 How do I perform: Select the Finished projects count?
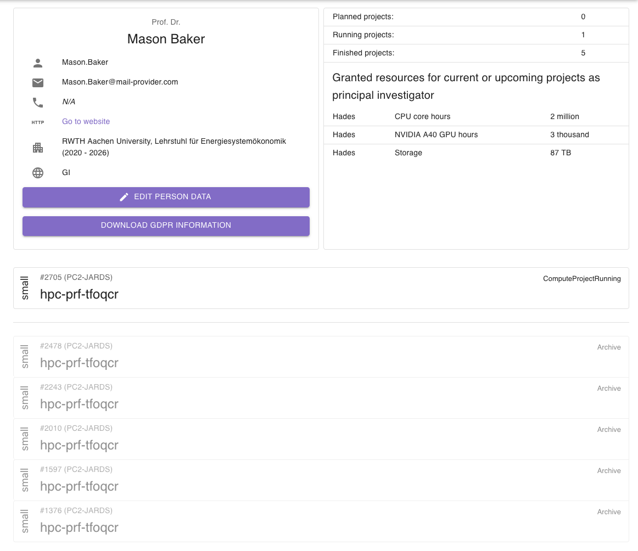coord(583,53)
